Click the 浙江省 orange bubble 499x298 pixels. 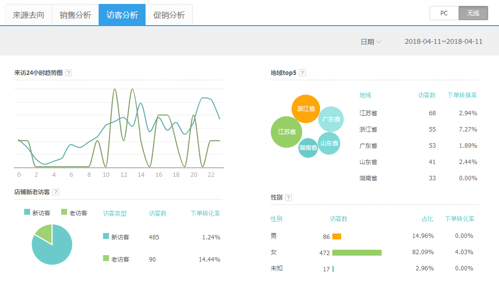point(306,108)
